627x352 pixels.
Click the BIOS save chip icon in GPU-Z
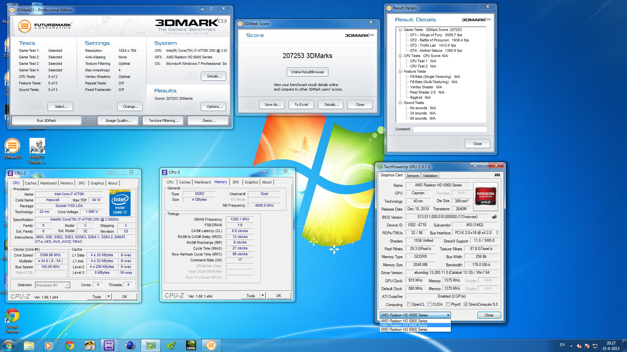pos(494,217)
